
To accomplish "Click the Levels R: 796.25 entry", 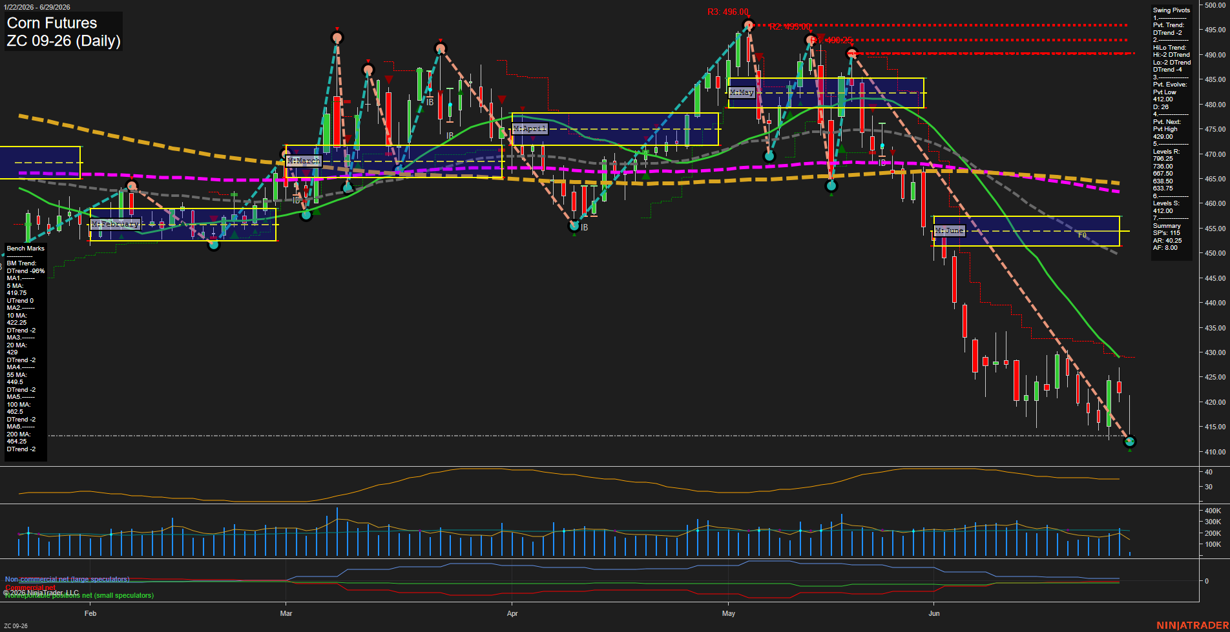I will click(x=1166, y=155).
